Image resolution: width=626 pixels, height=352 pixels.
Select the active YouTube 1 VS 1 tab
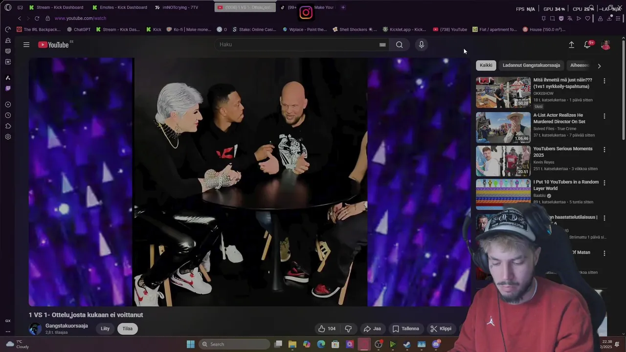(x=245, y=7)
